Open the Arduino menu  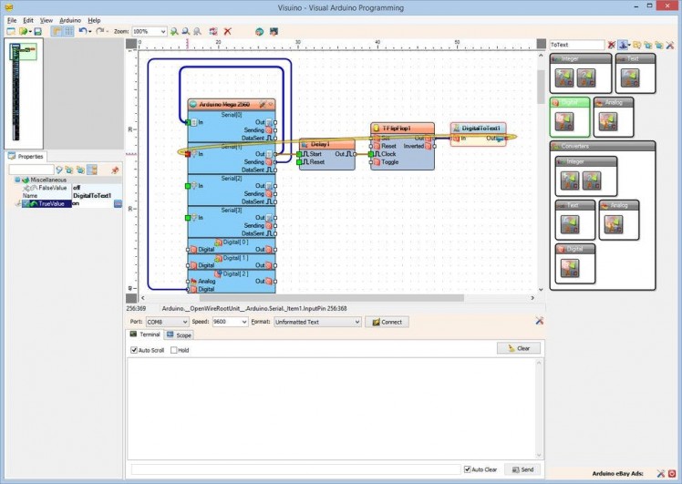[70, 19]
